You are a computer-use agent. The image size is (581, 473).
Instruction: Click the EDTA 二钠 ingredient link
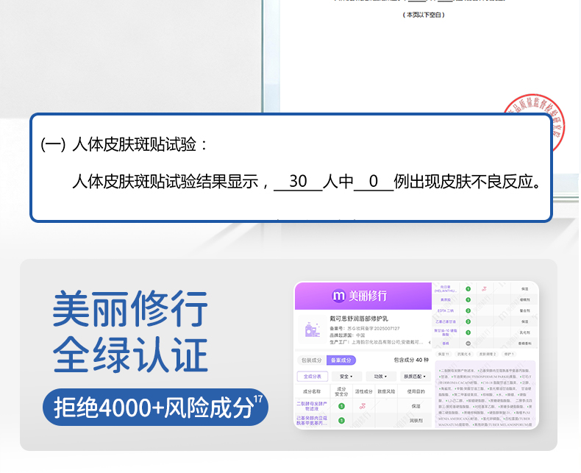pos(446,310)
